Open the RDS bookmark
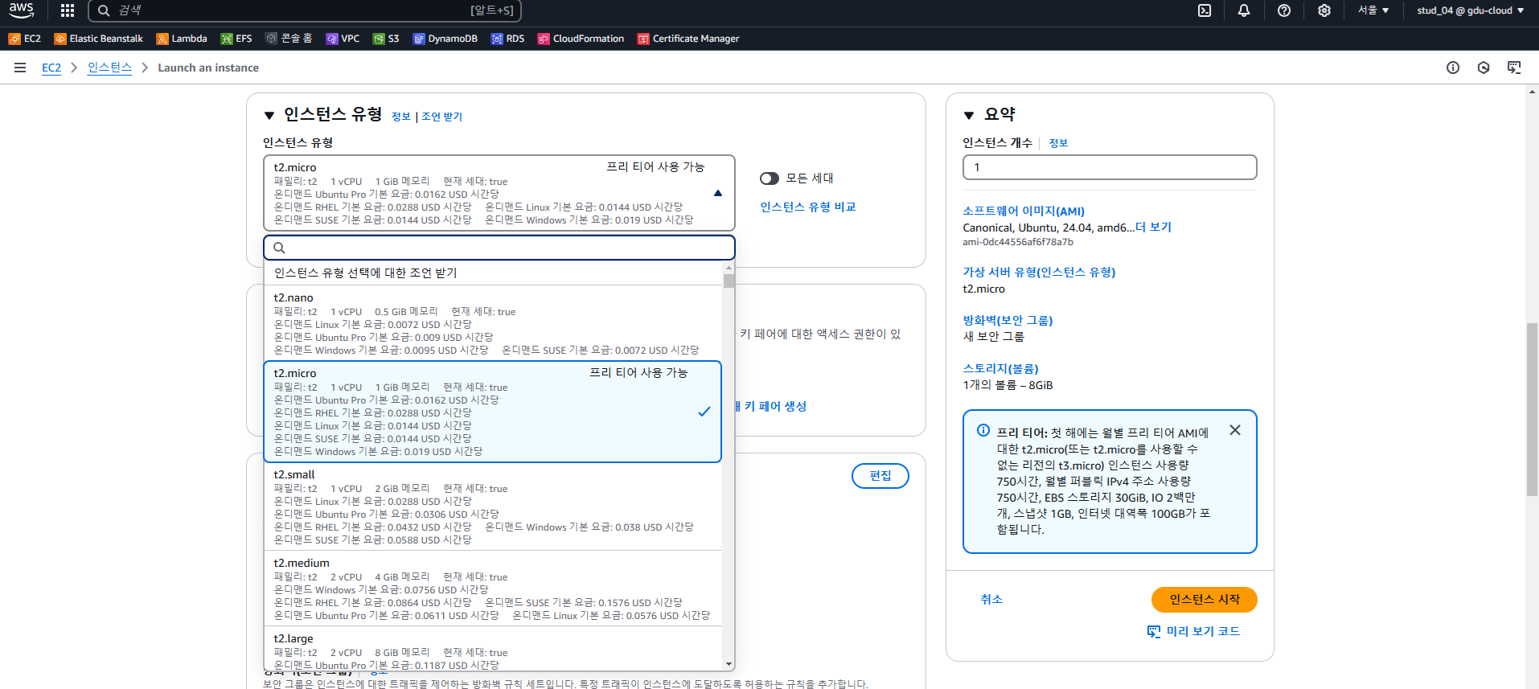This screenshot has height=689, width=1539. click(x=507, y=39)
